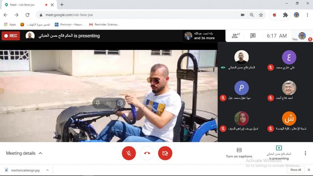Image resolution: width=313 pixels, height=176 pixels.
Task: Toggle the microphone mute button
Action: 129,153
